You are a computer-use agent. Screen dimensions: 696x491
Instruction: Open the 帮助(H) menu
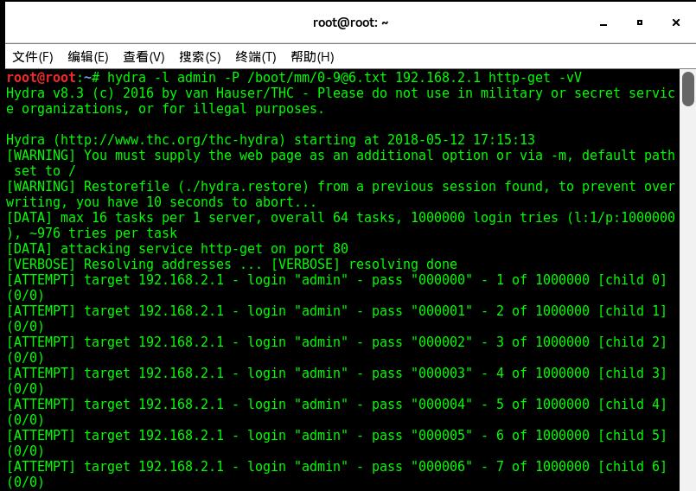(x=312, y=57)
